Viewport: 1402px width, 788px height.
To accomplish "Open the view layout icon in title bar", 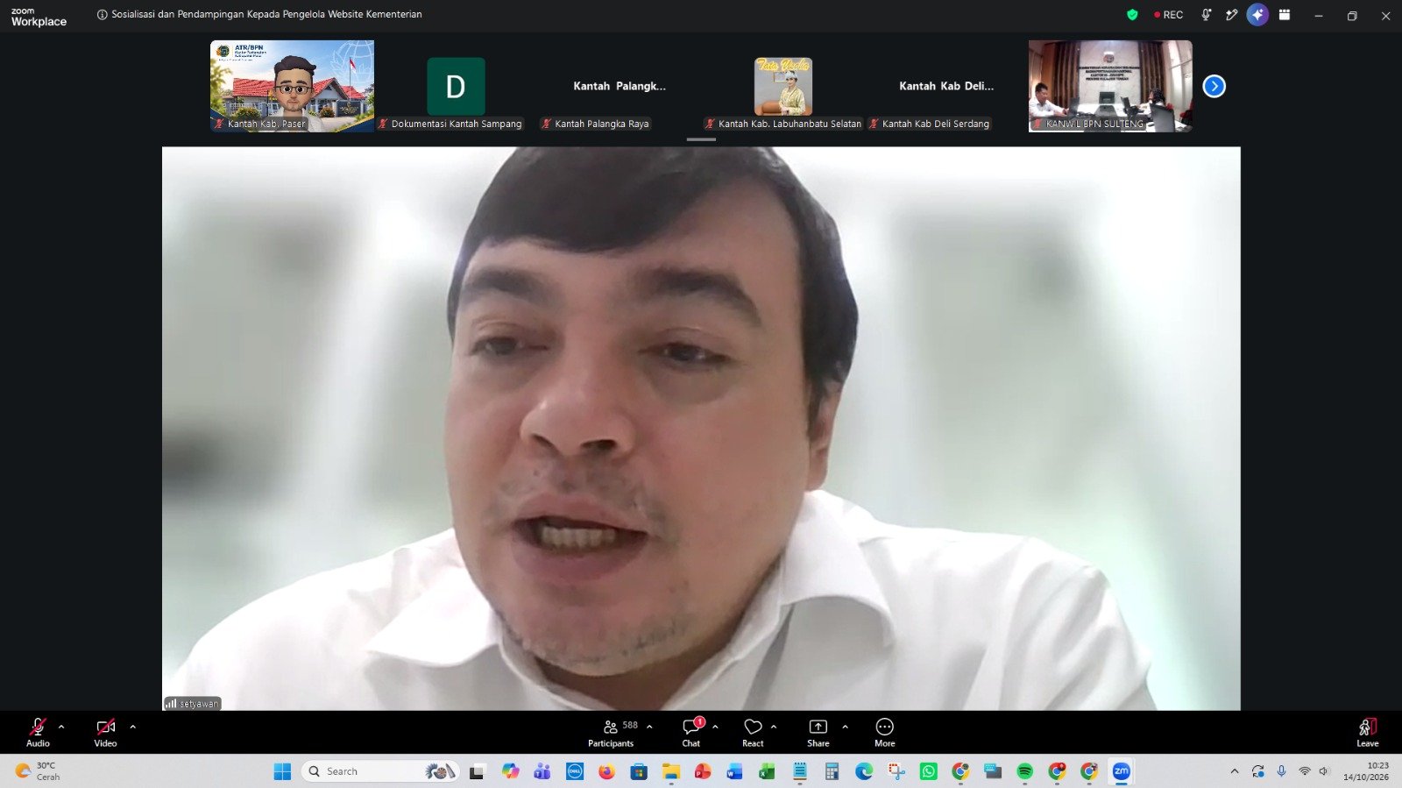I will [1285, 15].
